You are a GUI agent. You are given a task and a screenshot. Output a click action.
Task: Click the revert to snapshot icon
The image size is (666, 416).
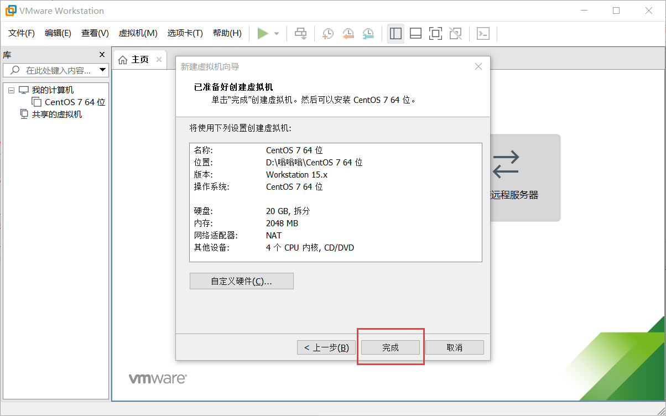(x=348, y=34)
